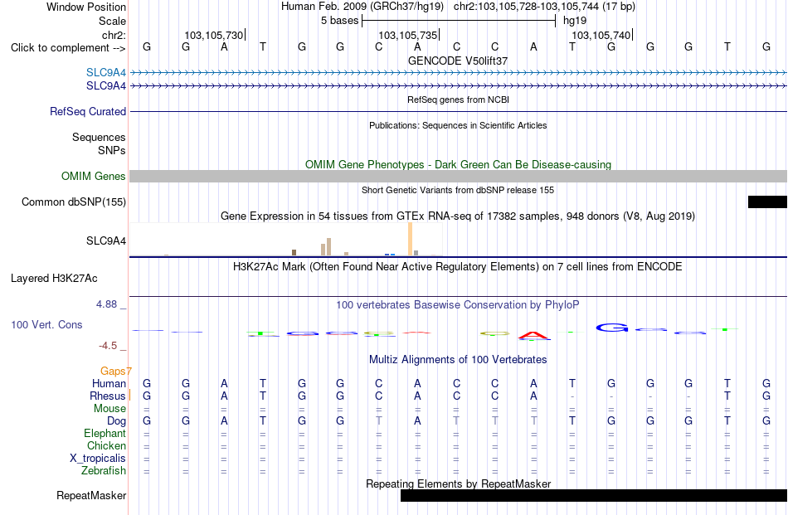
Task: Click the SLC9A4 GTEx expression label
Action: tap(106, 240)
